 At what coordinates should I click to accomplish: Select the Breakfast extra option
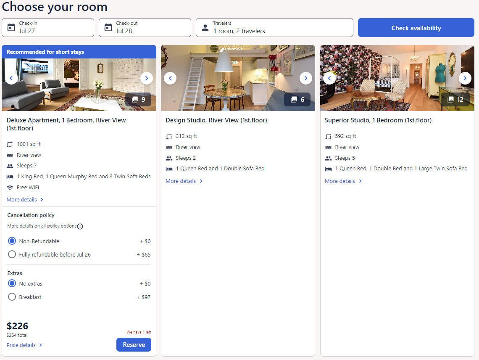[12, 297]
